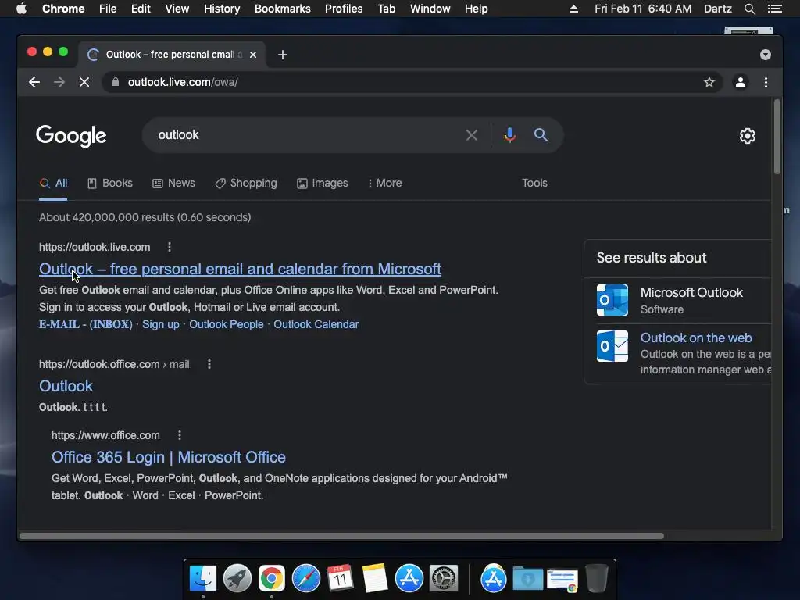800x600 pixels.
Task: Open Finder from the Dock
Action: point(203,579)
